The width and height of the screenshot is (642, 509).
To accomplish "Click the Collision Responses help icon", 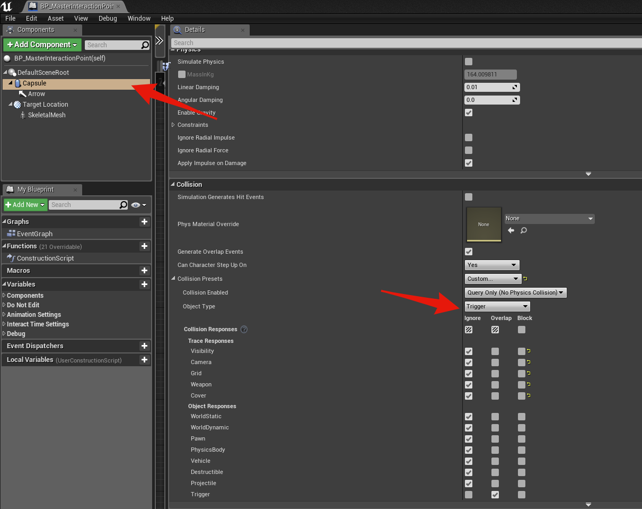I will coord(244,330).
